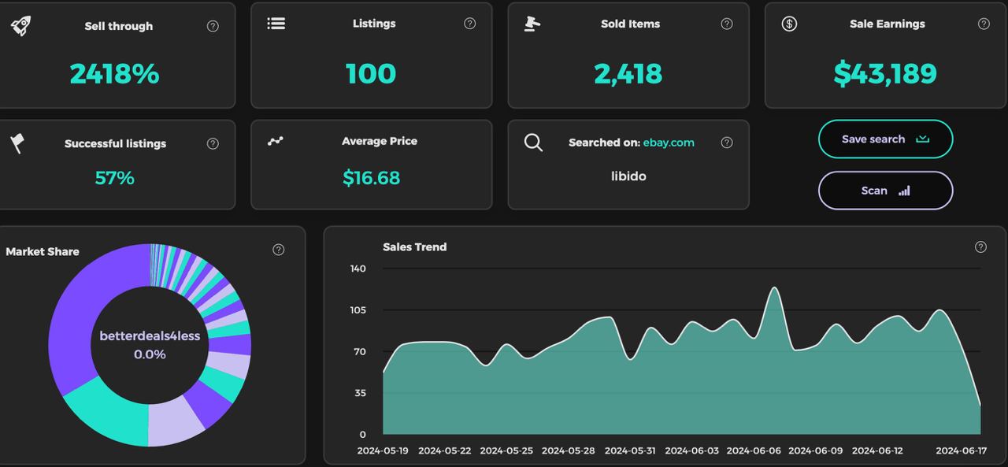This screenshot has width=1008, height=467.
Task: Click the 105 y-axis label
Action: point(358,309)
